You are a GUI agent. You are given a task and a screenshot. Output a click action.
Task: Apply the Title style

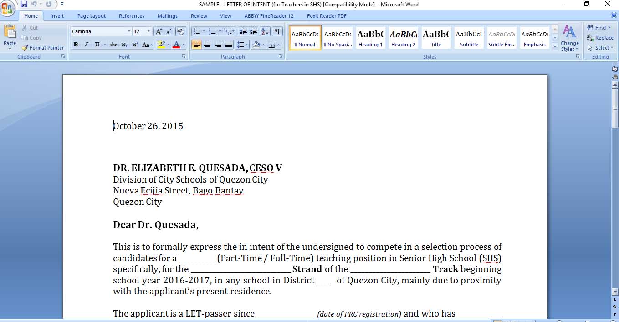tap(436, 38)
